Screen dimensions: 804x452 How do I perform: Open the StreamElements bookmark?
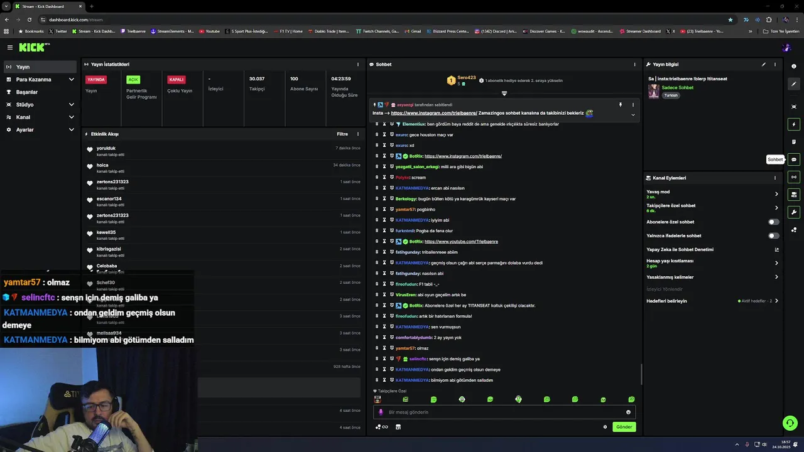172,31
